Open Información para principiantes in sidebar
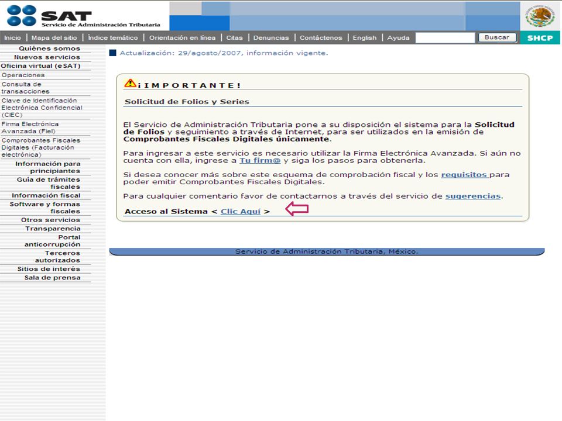The width and height of the screenshot is (562, 421). [47, 167]
